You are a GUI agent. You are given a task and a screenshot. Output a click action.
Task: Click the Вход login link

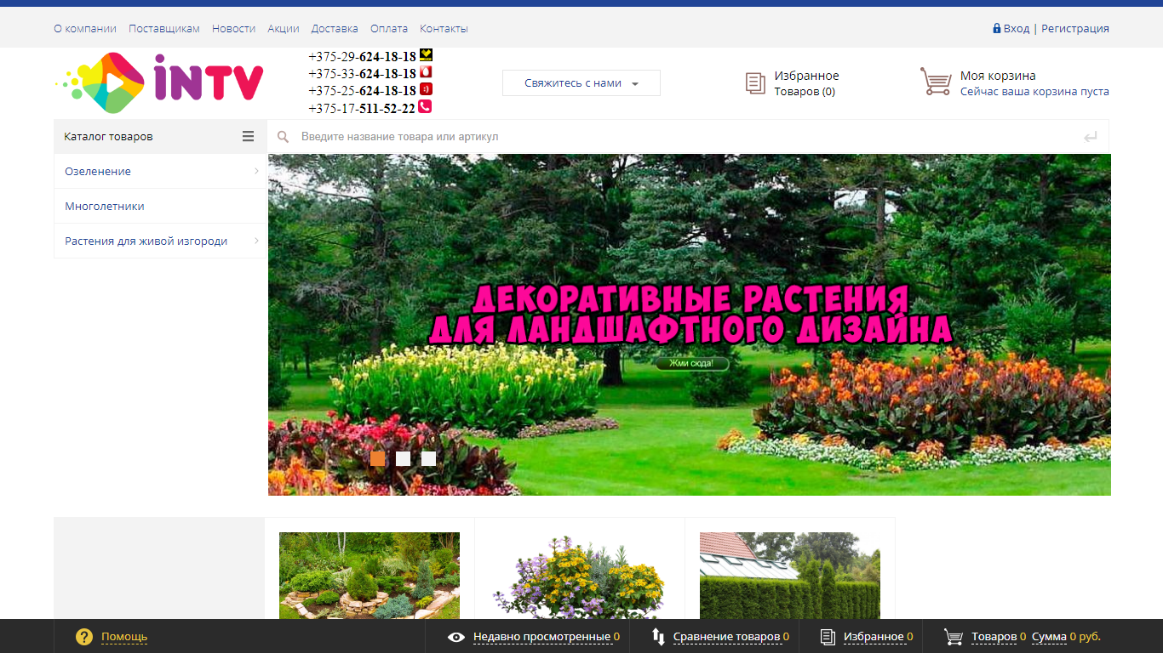[x=1017, y=28]
